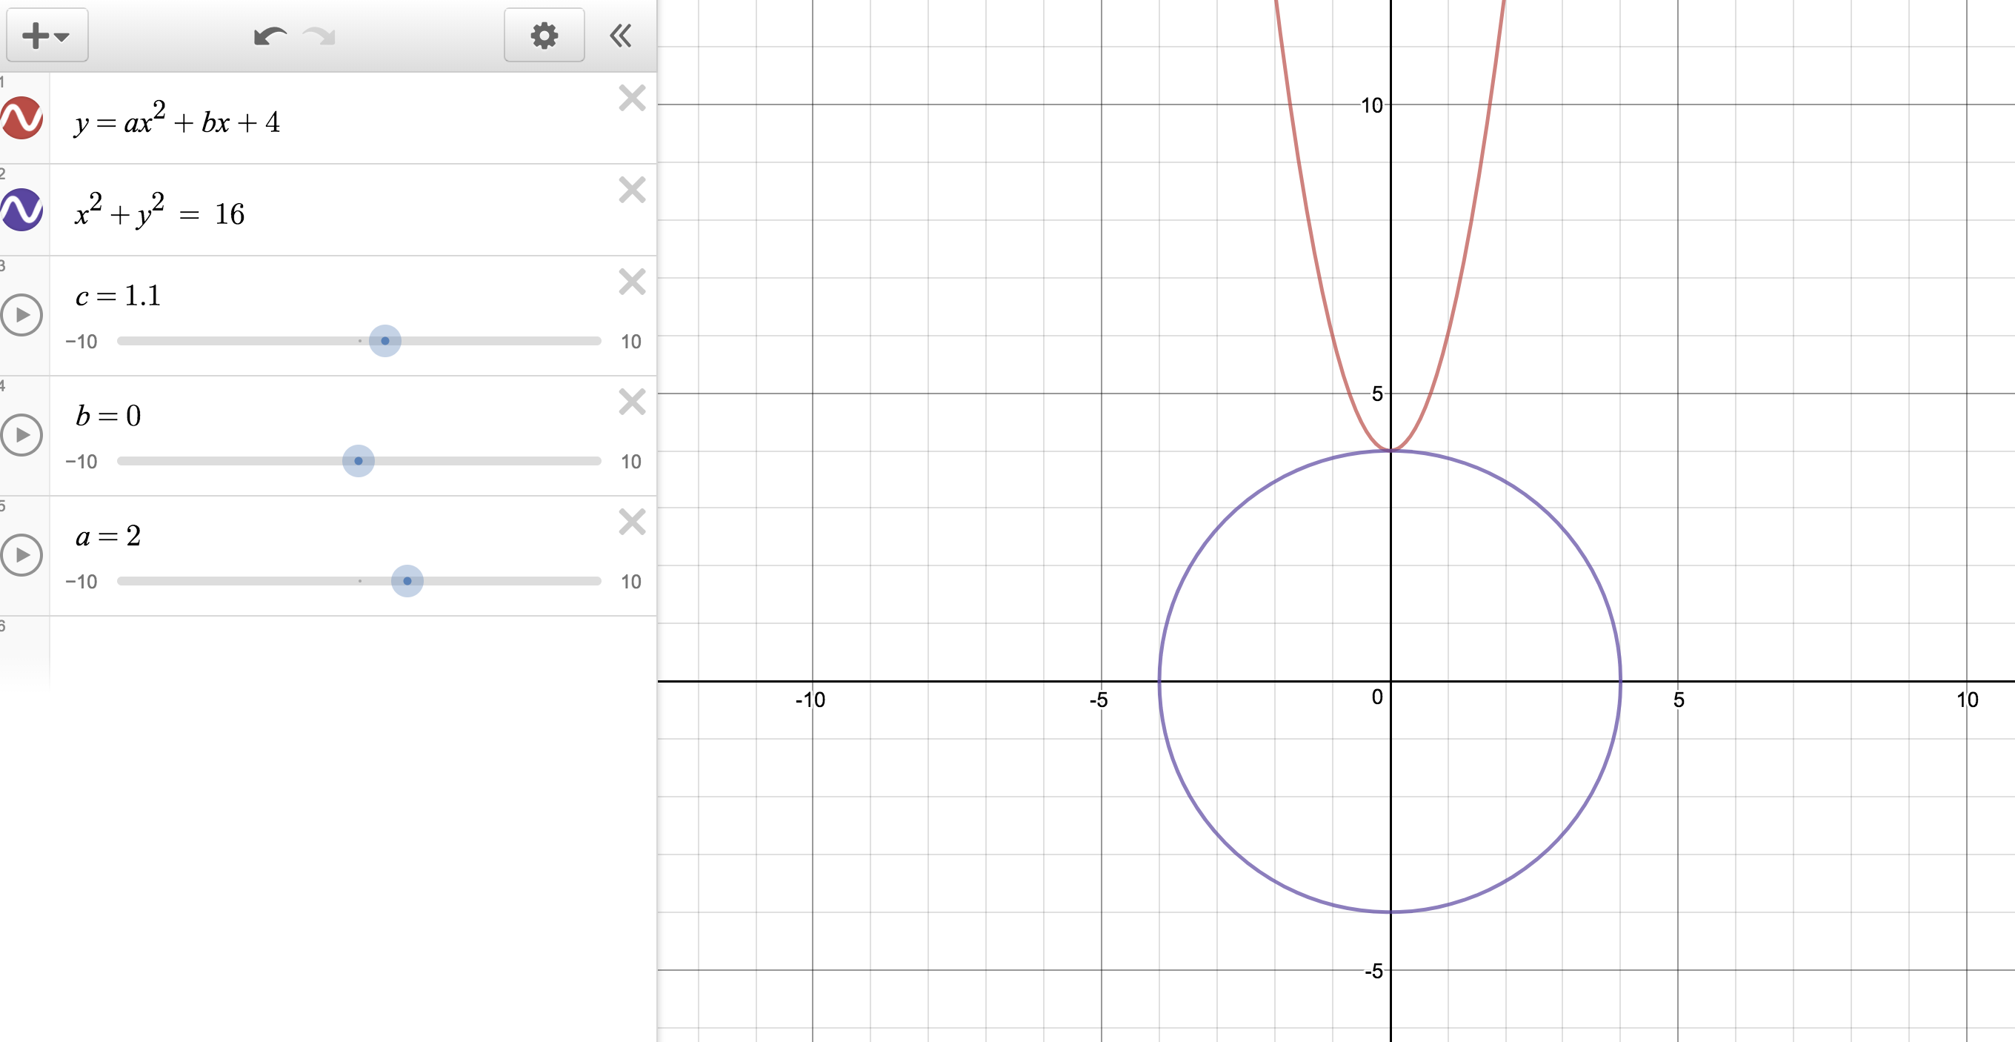Play the slider b animation
Viewport: 2015px width, 1042px height.
pyautogui.click(x=22, y=435)
